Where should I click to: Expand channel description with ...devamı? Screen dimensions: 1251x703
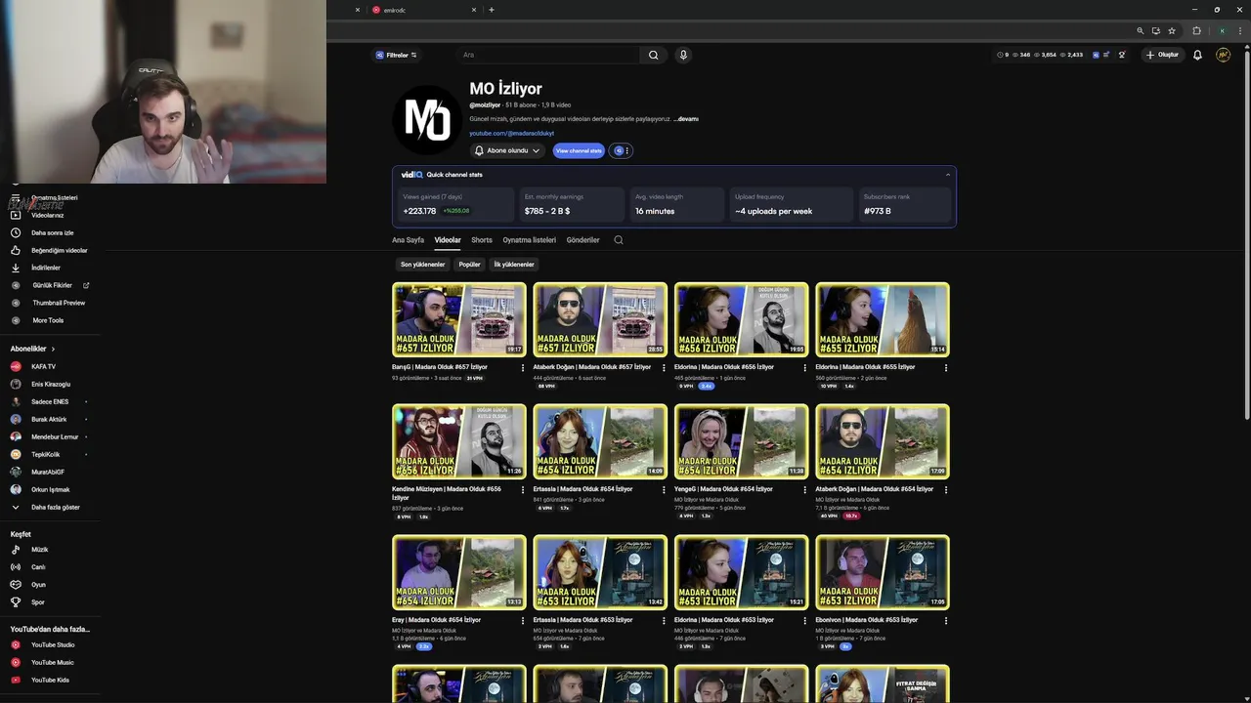tap(686, 118)
